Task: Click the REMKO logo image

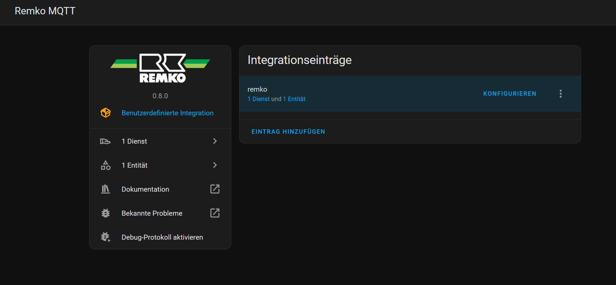Action: pyautogui.click(x=160, y=68)
